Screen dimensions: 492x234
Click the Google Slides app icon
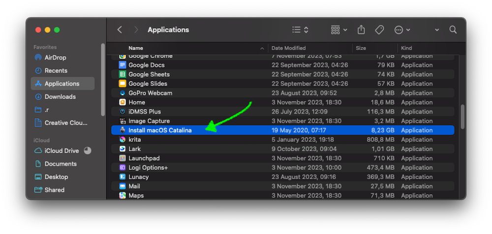point(123,84)
